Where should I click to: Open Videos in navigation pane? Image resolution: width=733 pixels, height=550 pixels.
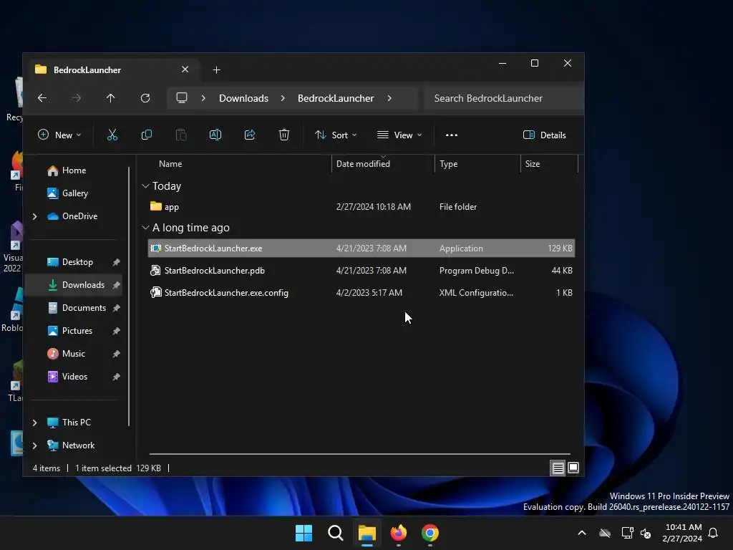(74, 377)
